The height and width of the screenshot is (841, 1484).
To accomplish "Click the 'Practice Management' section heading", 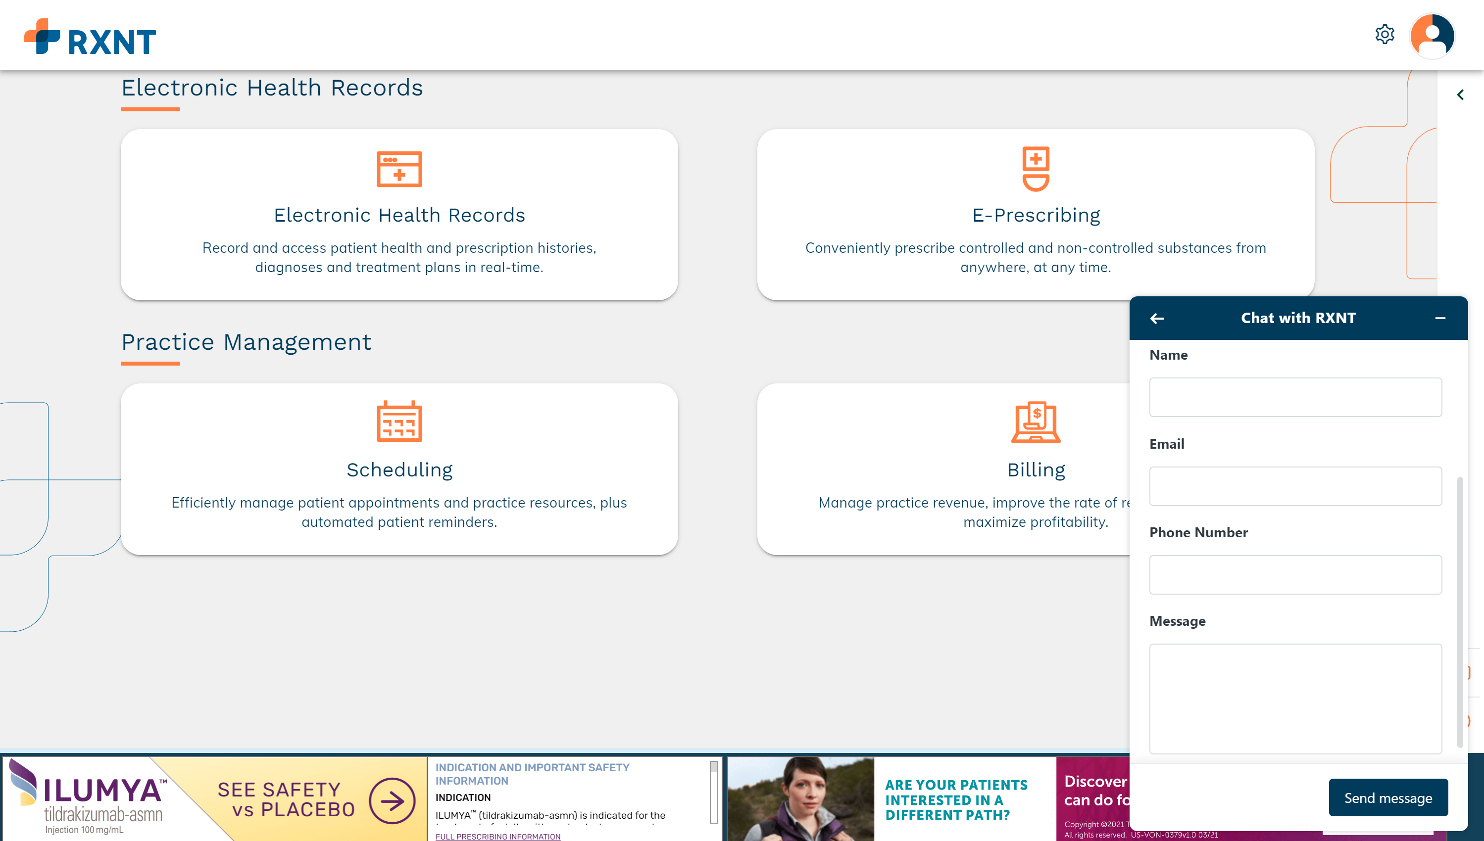I will (246, 342).
